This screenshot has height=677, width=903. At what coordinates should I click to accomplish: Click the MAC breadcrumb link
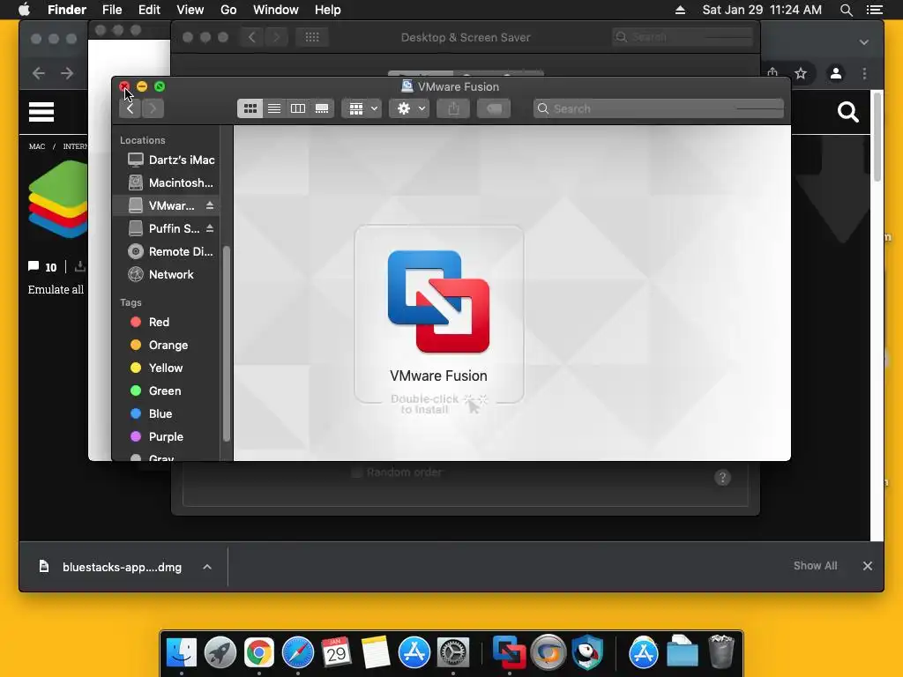(x=37, y=146)
